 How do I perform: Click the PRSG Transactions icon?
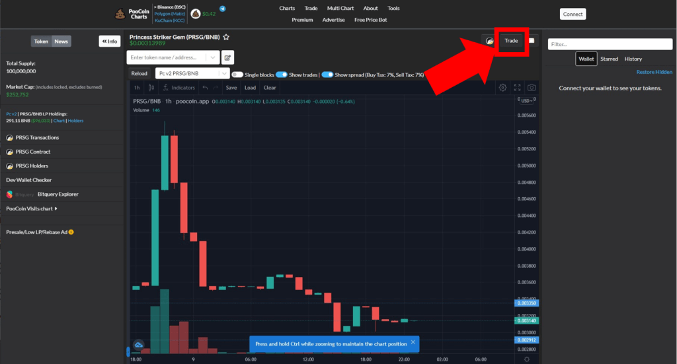(x=9, y=138)
